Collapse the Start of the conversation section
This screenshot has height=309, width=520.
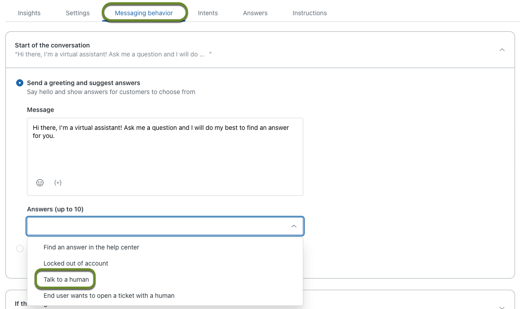[502, 50]
